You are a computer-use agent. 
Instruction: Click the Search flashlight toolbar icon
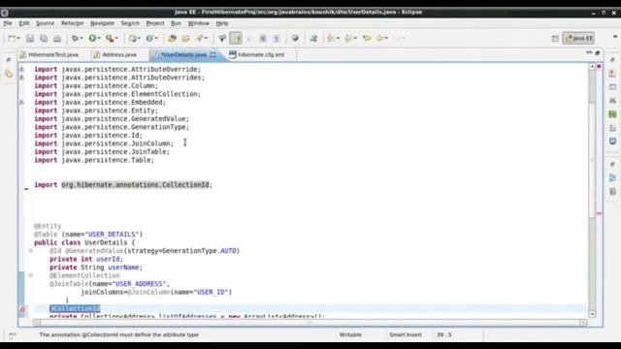coord(200,39)
